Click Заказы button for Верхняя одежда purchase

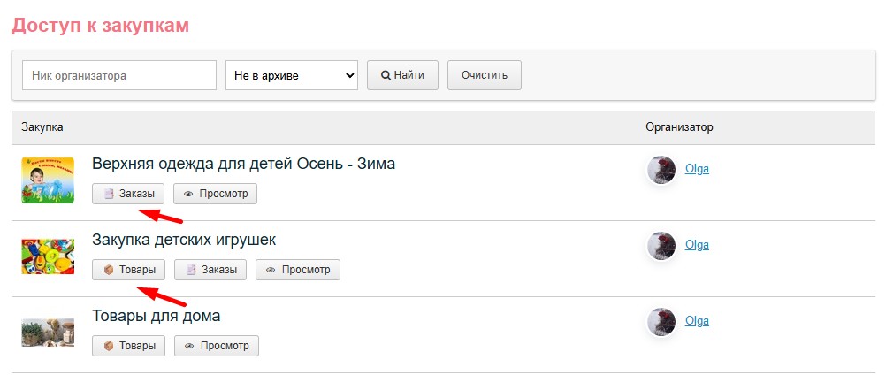point(128,194)
